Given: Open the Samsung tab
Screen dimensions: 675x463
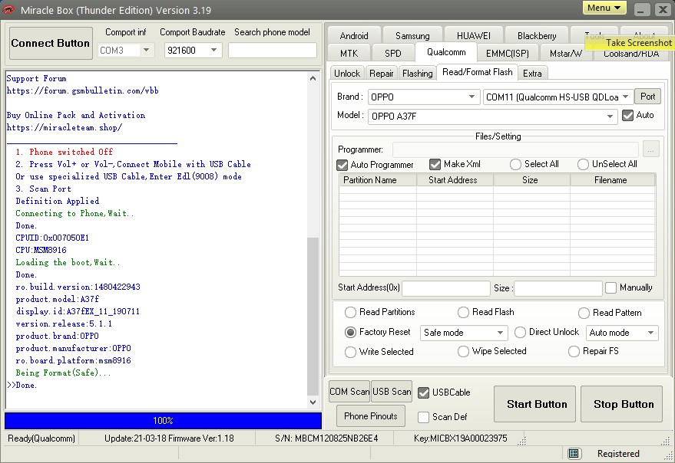Looking at the screenshot, I should 412,36.
